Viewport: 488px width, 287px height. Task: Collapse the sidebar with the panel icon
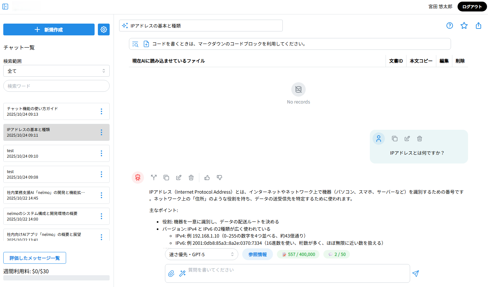click(5, 7)
